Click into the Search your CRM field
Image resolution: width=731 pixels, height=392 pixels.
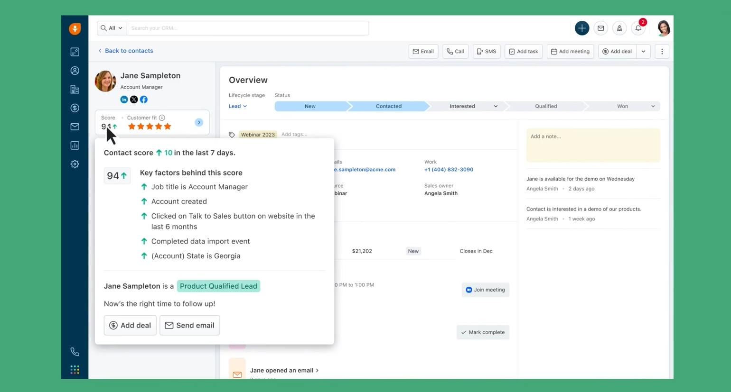[248, 28]
